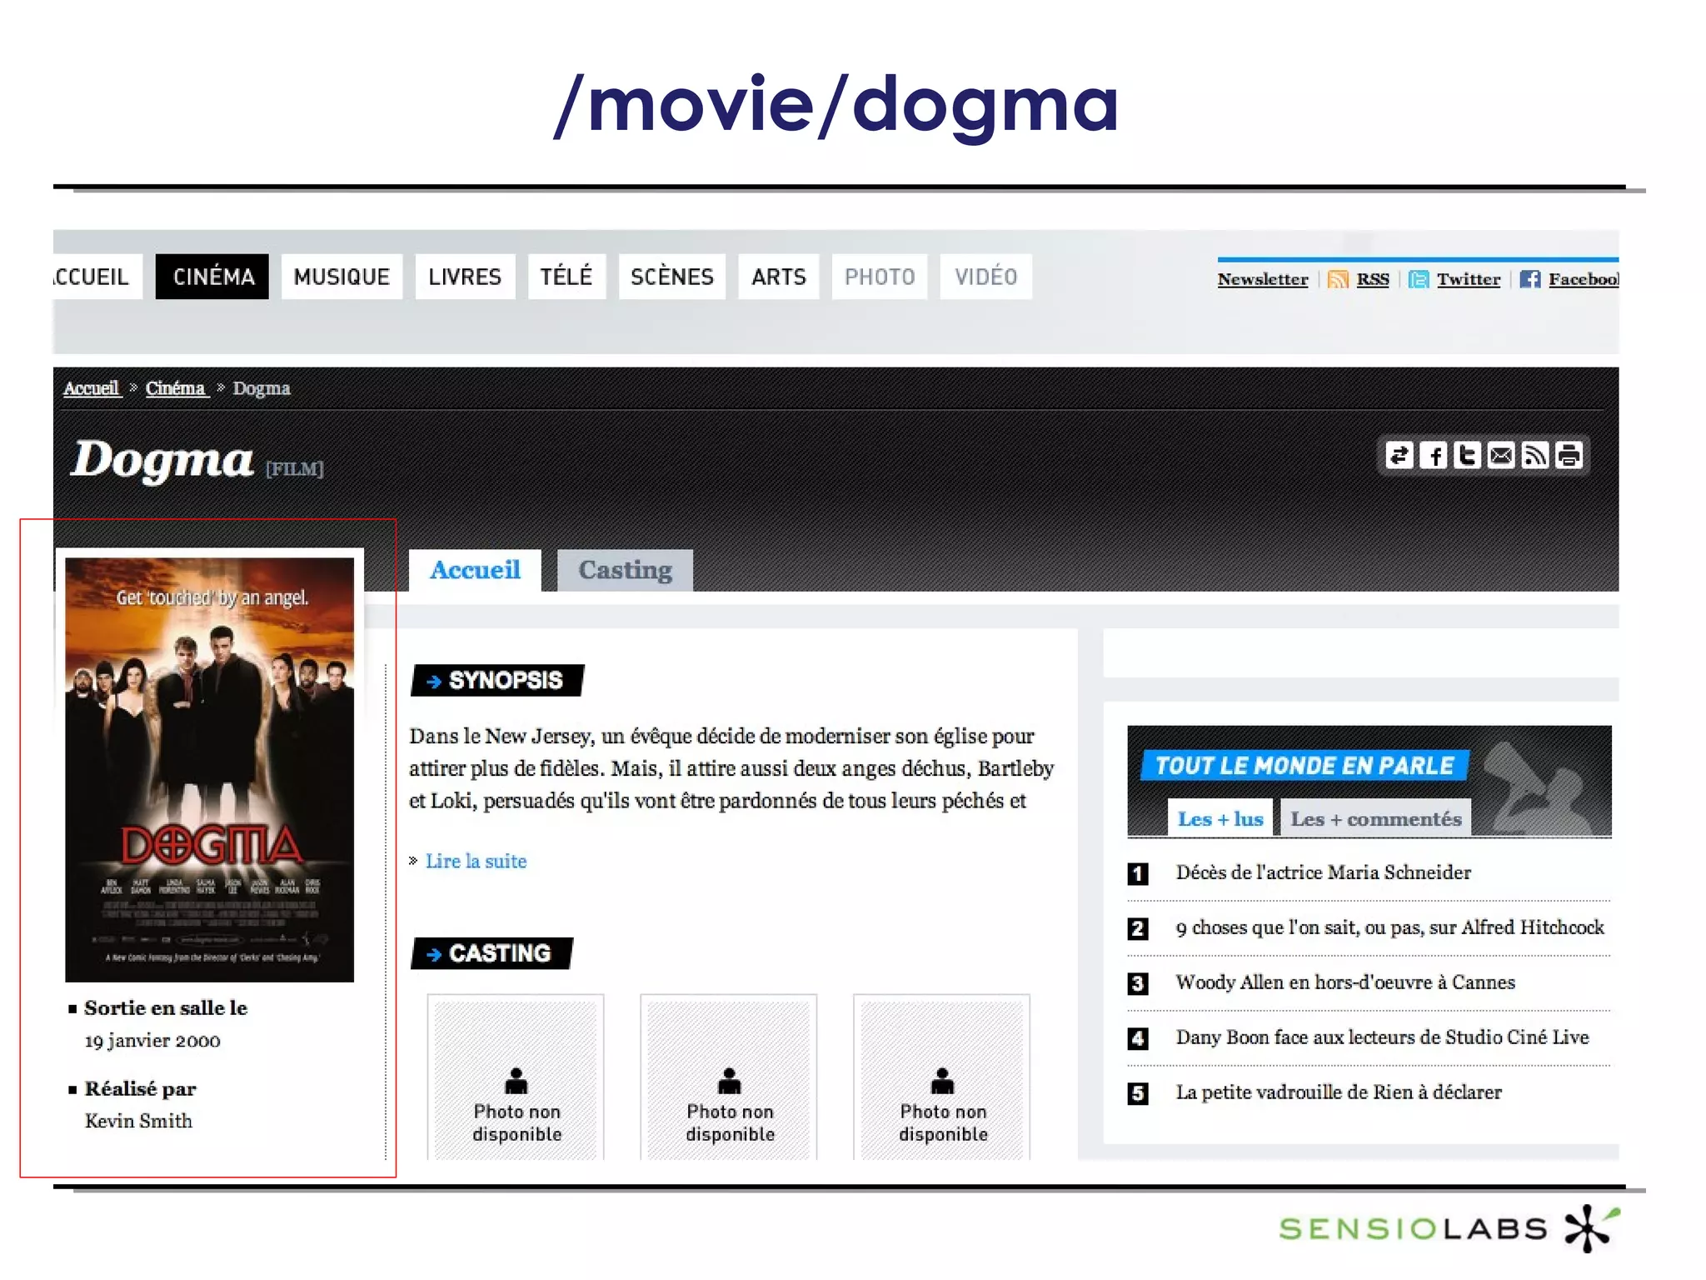
Task: Open article Décès de l'actrice Maria Schneider
Action: 1323,872
